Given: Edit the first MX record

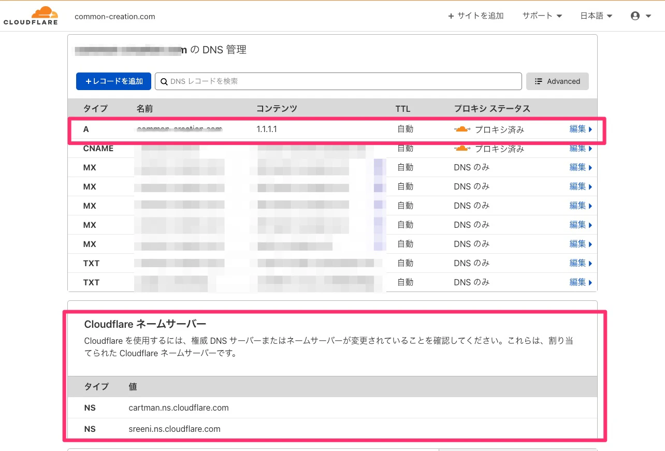Looking at the screenshot, I should 581,168.
